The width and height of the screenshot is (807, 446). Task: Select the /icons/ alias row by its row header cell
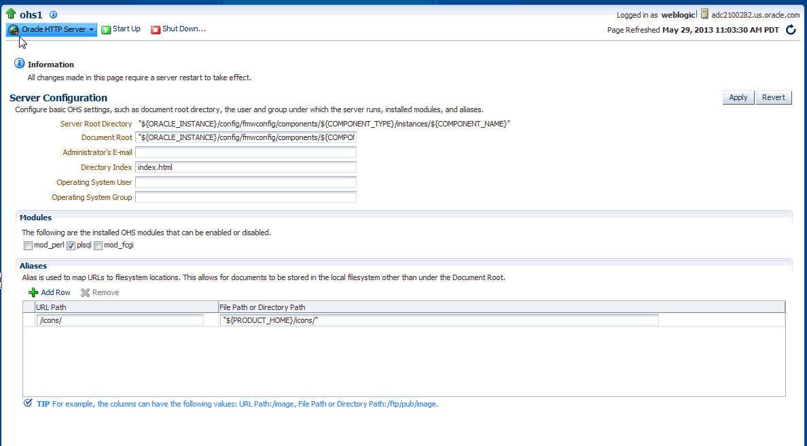pyautogui.click(x=29, y=320)
